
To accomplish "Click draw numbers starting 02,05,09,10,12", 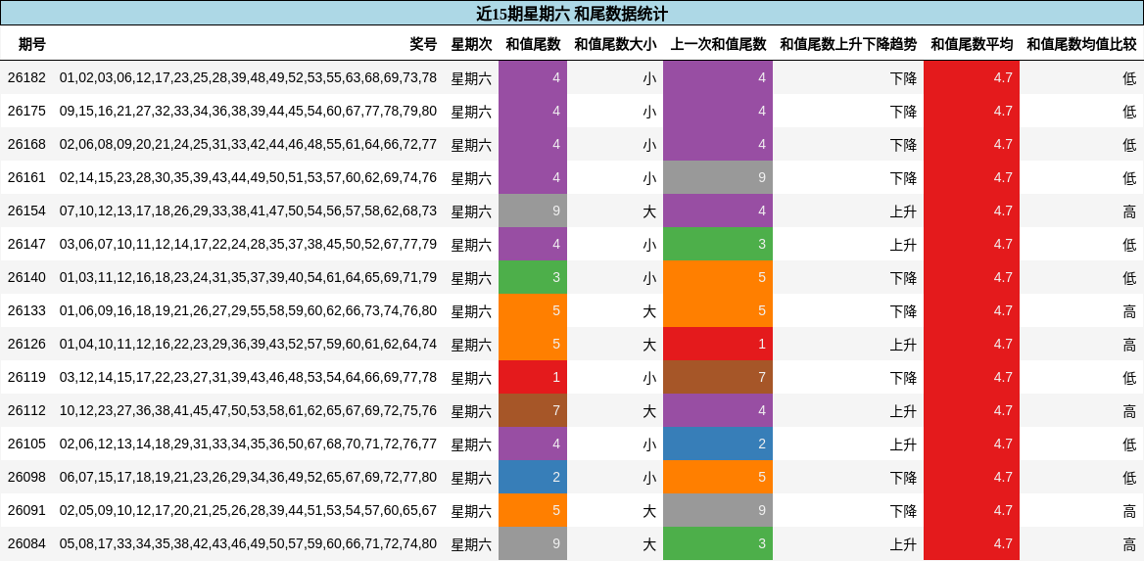I will coord(248,511).
